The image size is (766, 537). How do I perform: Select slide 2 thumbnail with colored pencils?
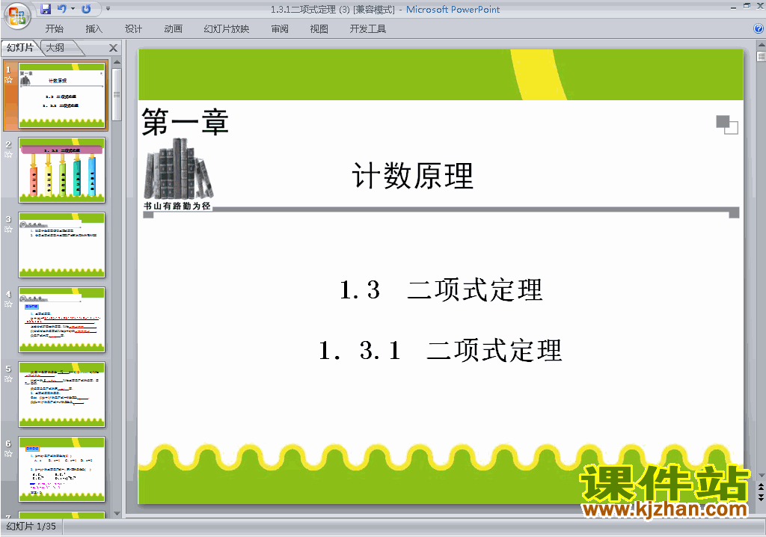pos(61,170)
